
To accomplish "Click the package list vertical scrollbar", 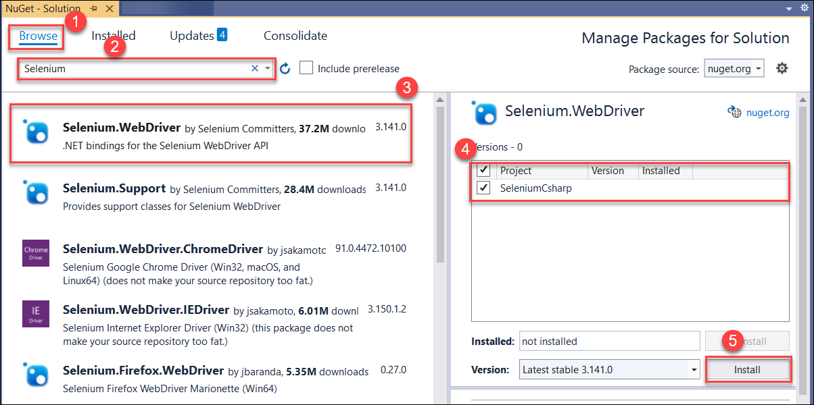I will (x=440, y=182).
